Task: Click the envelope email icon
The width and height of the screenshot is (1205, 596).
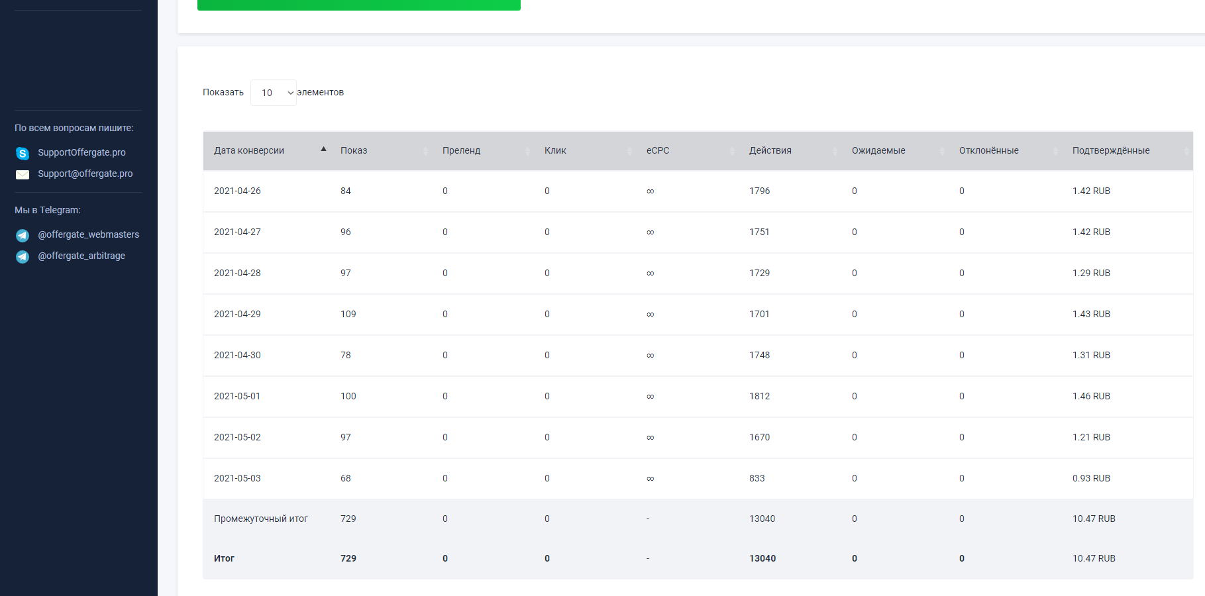Action: click(x=23, y=175)
